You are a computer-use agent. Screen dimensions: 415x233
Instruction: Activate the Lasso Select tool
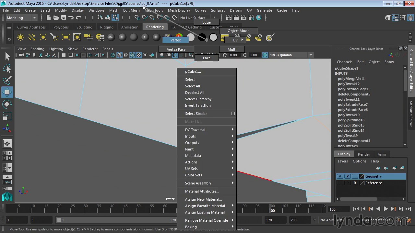point(7,69)
